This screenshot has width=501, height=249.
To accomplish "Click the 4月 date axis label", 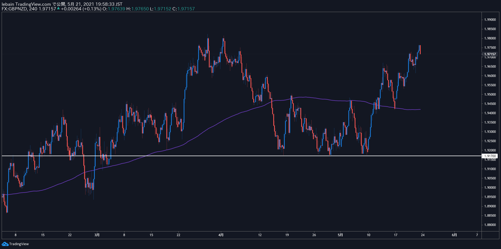I will [x=221, y=235].
